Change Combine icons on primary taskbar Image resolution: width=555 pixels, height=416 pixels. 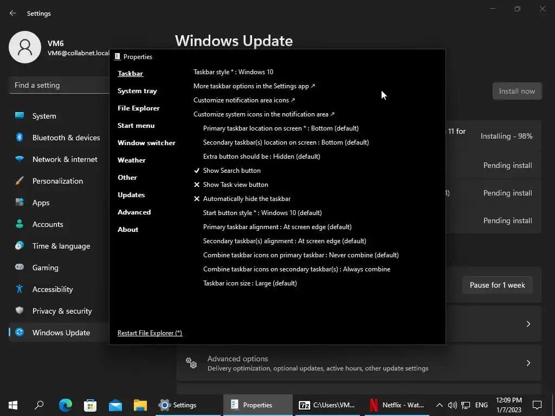pos(301,255)
